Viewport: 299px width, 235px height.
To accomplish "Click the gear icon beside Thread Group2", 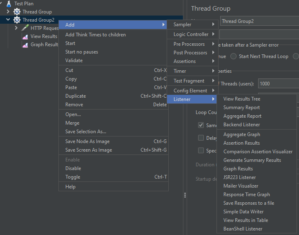I will click(x=17, y=20).
